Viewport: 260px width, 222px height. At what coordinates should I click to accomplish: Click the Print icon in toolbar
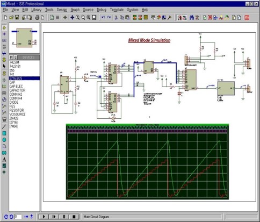click(x=37, y=17)
